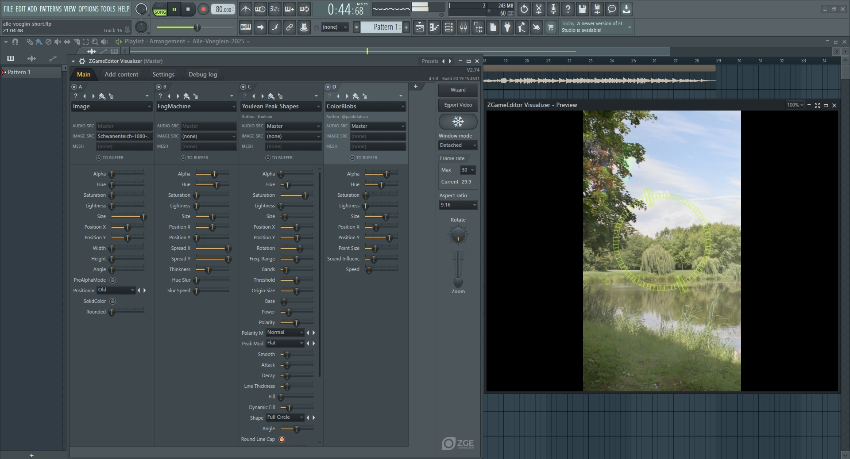This screenshot has height=459, width=850.
Task: Click the shopping cart icon
Action: (551, 27)
